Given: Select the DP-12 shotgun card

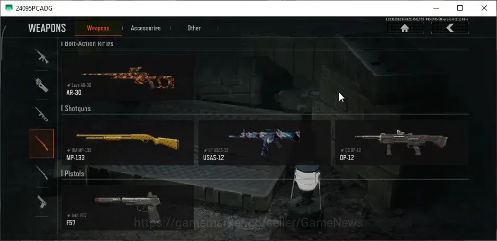Looking at the screenshot, I should 402,142.
